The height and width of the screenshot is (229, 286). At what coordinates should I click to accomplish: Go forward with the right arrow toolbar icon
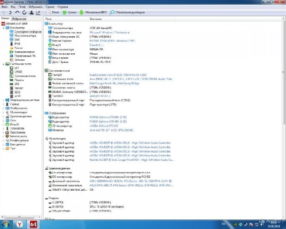click(10, 13)
